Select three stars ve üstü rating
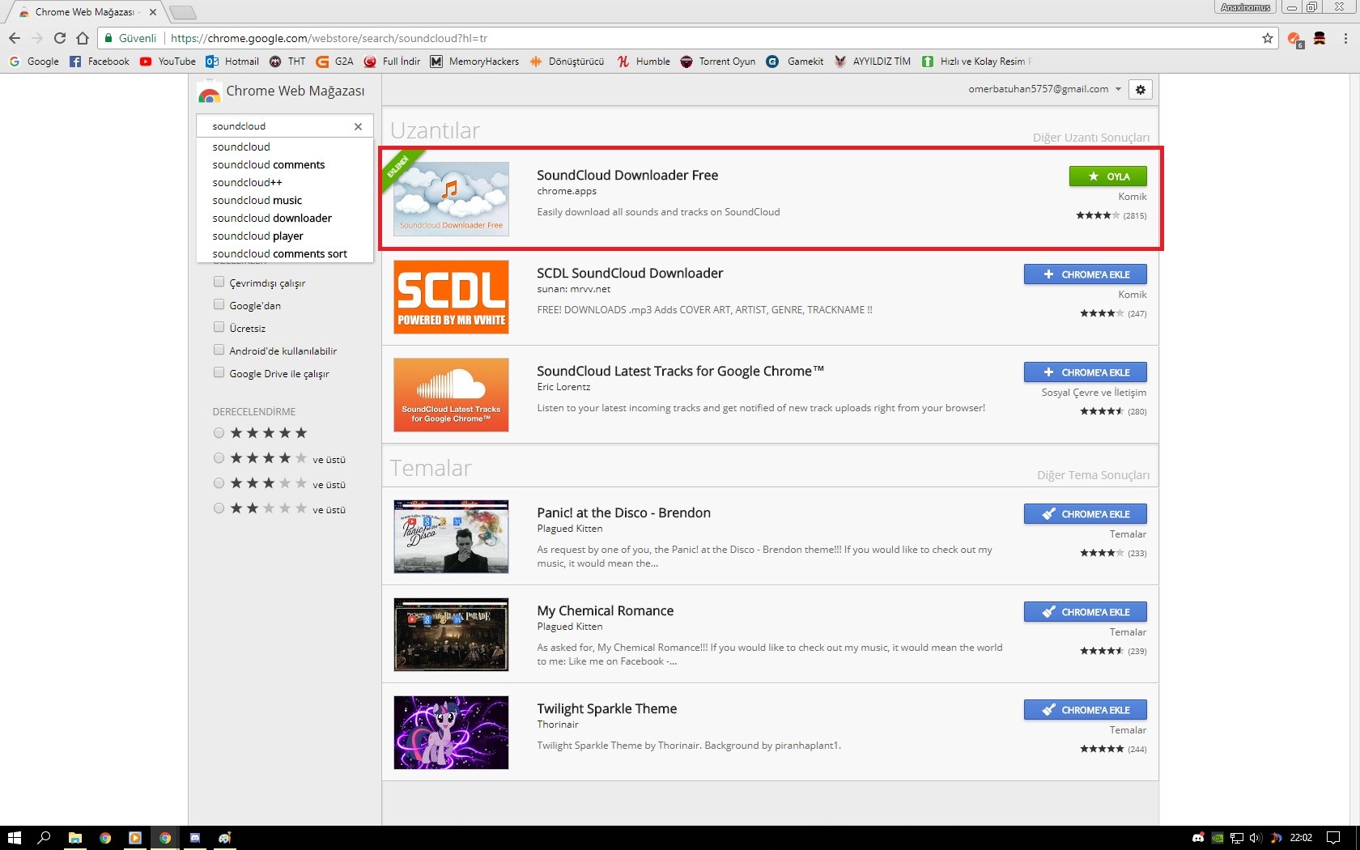This screenshot has height=850, width=1360. tap(219, 483)
